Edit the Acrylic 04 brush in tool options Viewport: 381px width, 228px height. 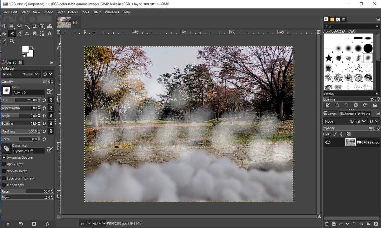click(50, 91)
